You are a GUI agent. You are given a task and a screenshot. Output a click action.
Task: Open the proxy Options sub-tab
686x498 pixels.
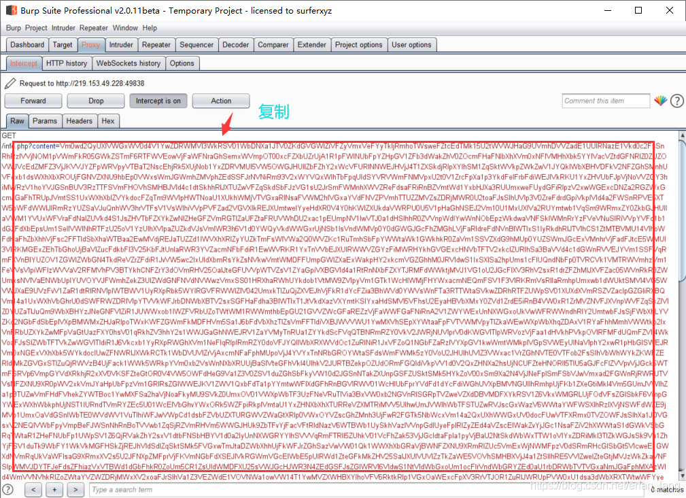[x=182, y=63]
